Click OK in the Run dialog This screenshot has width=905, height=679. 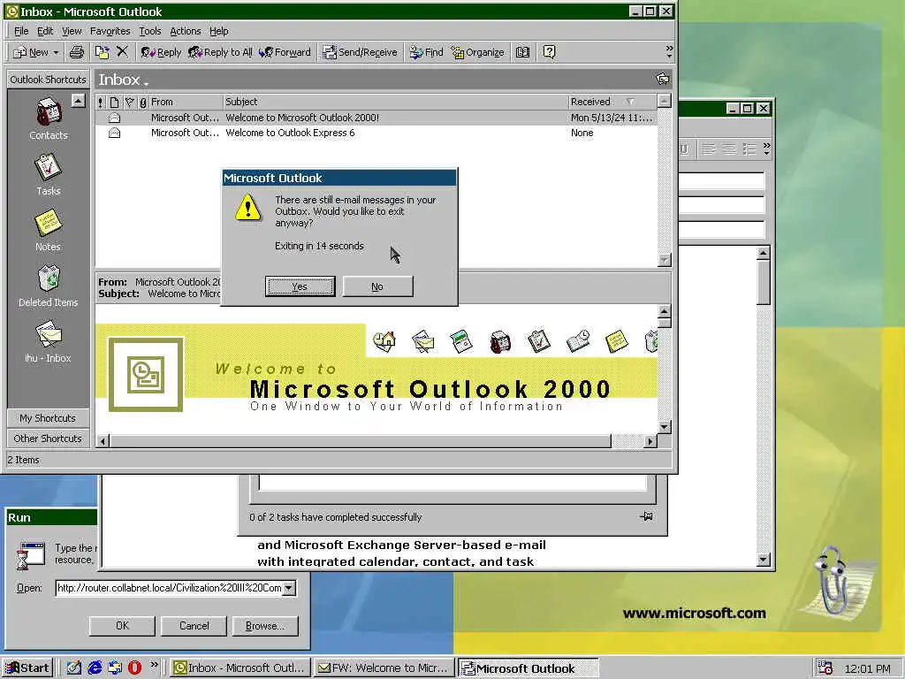point(122,626)
